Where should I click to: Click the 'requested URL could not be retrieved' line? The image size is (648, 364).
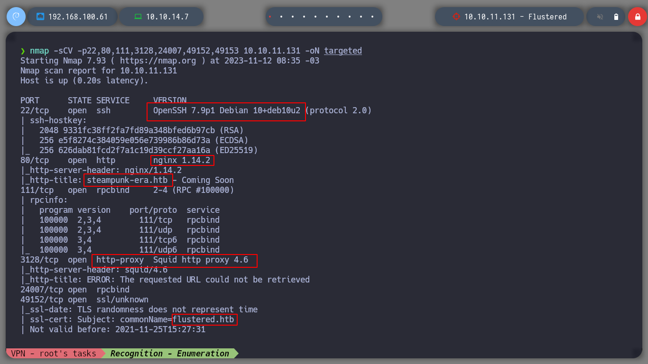(x=165, y=280)
